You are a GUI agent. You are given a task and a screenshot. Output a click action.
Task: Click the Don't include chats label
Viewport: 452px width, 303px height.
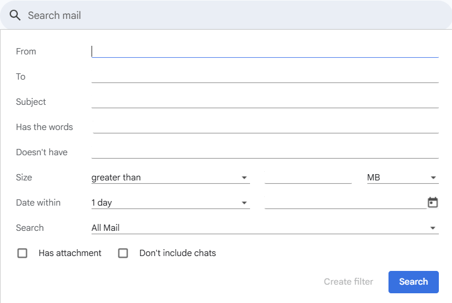[x=177, y=253]
